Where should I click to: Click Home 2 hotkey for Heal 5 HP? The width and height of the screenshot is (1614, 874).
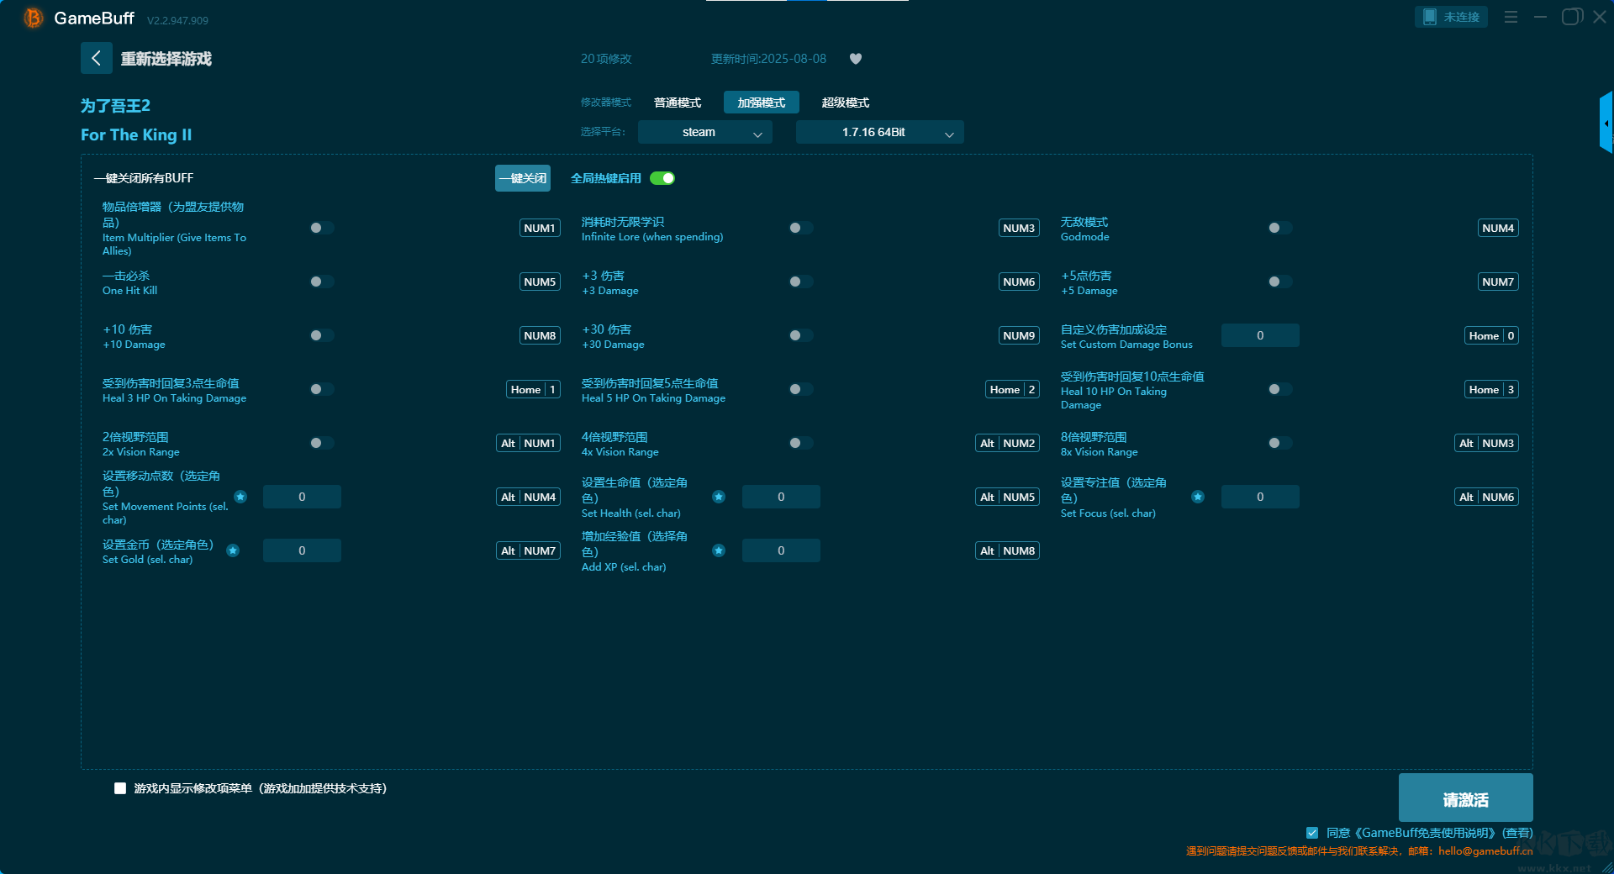(1012, 389)
